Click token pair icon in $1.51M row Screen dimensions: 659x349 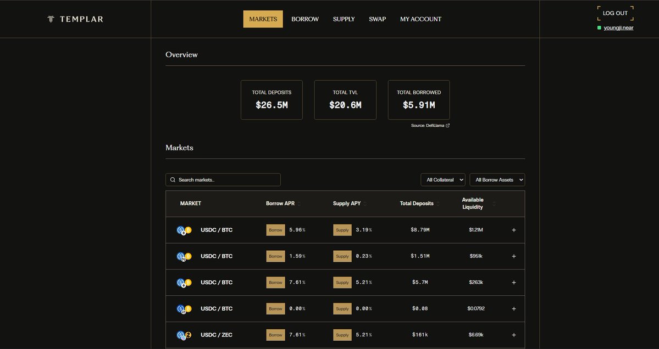pos(184,256)
